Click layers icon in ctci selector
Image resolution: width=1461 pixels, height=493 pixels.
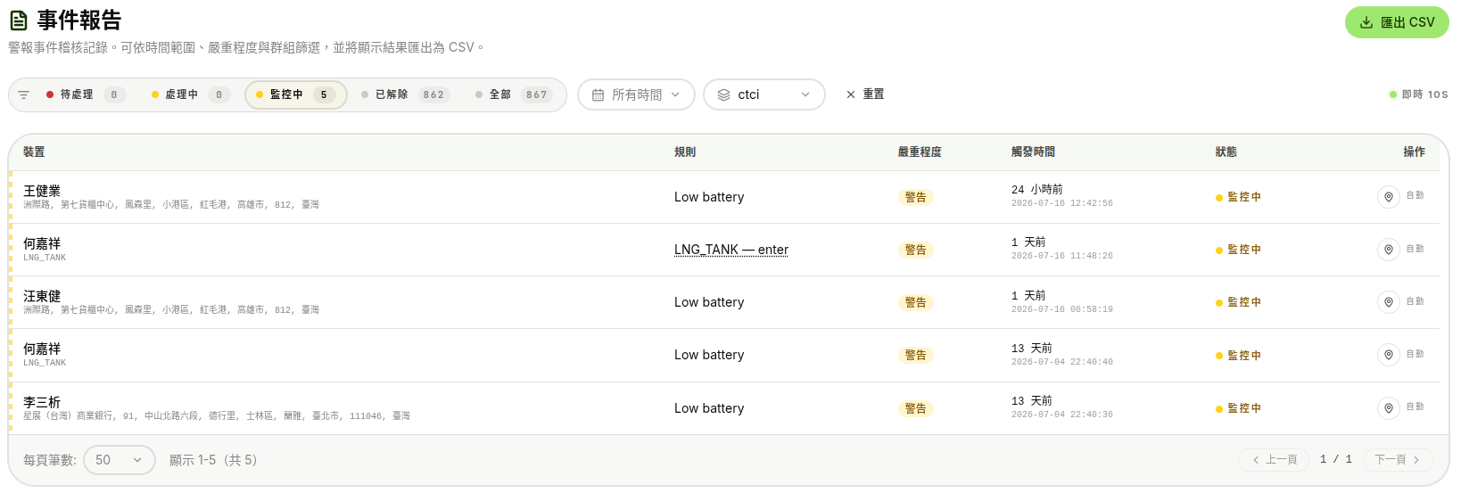[723, 94]
